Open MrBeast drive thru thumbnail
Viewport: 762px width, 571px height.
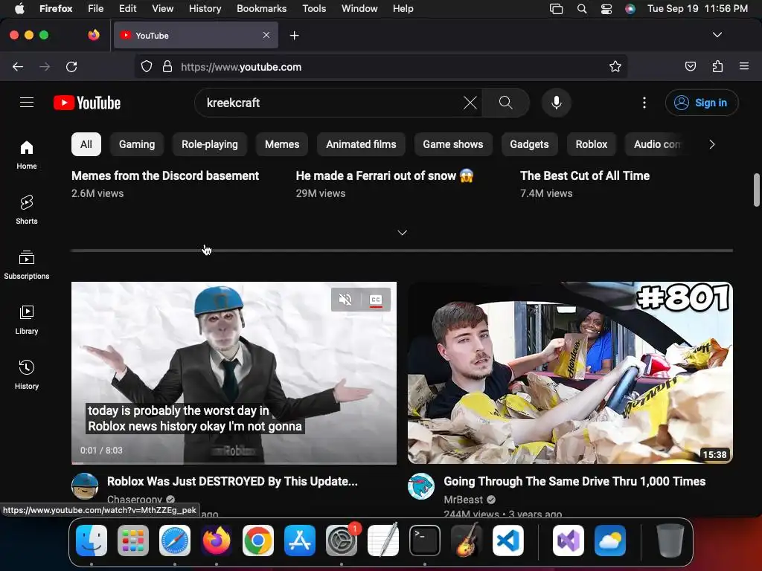(x=570, y=373)
